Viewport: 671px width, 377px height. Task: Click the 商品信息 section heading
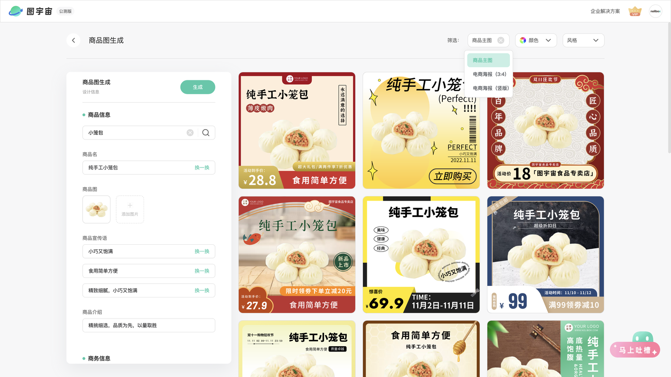click(99, 115)
